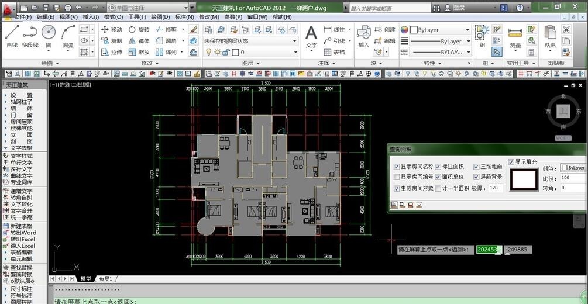Enable the 显示房间编号 checkbox

(x=397, y=177)
